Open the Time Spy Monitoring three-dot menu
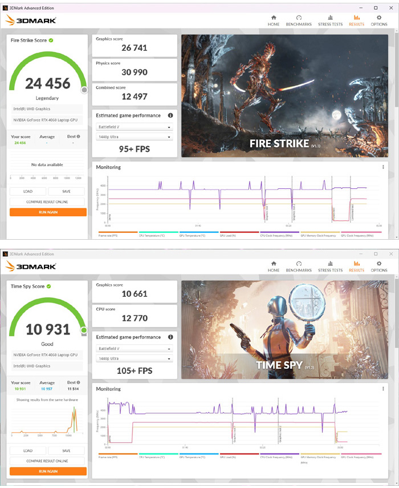 click(383, 389)
